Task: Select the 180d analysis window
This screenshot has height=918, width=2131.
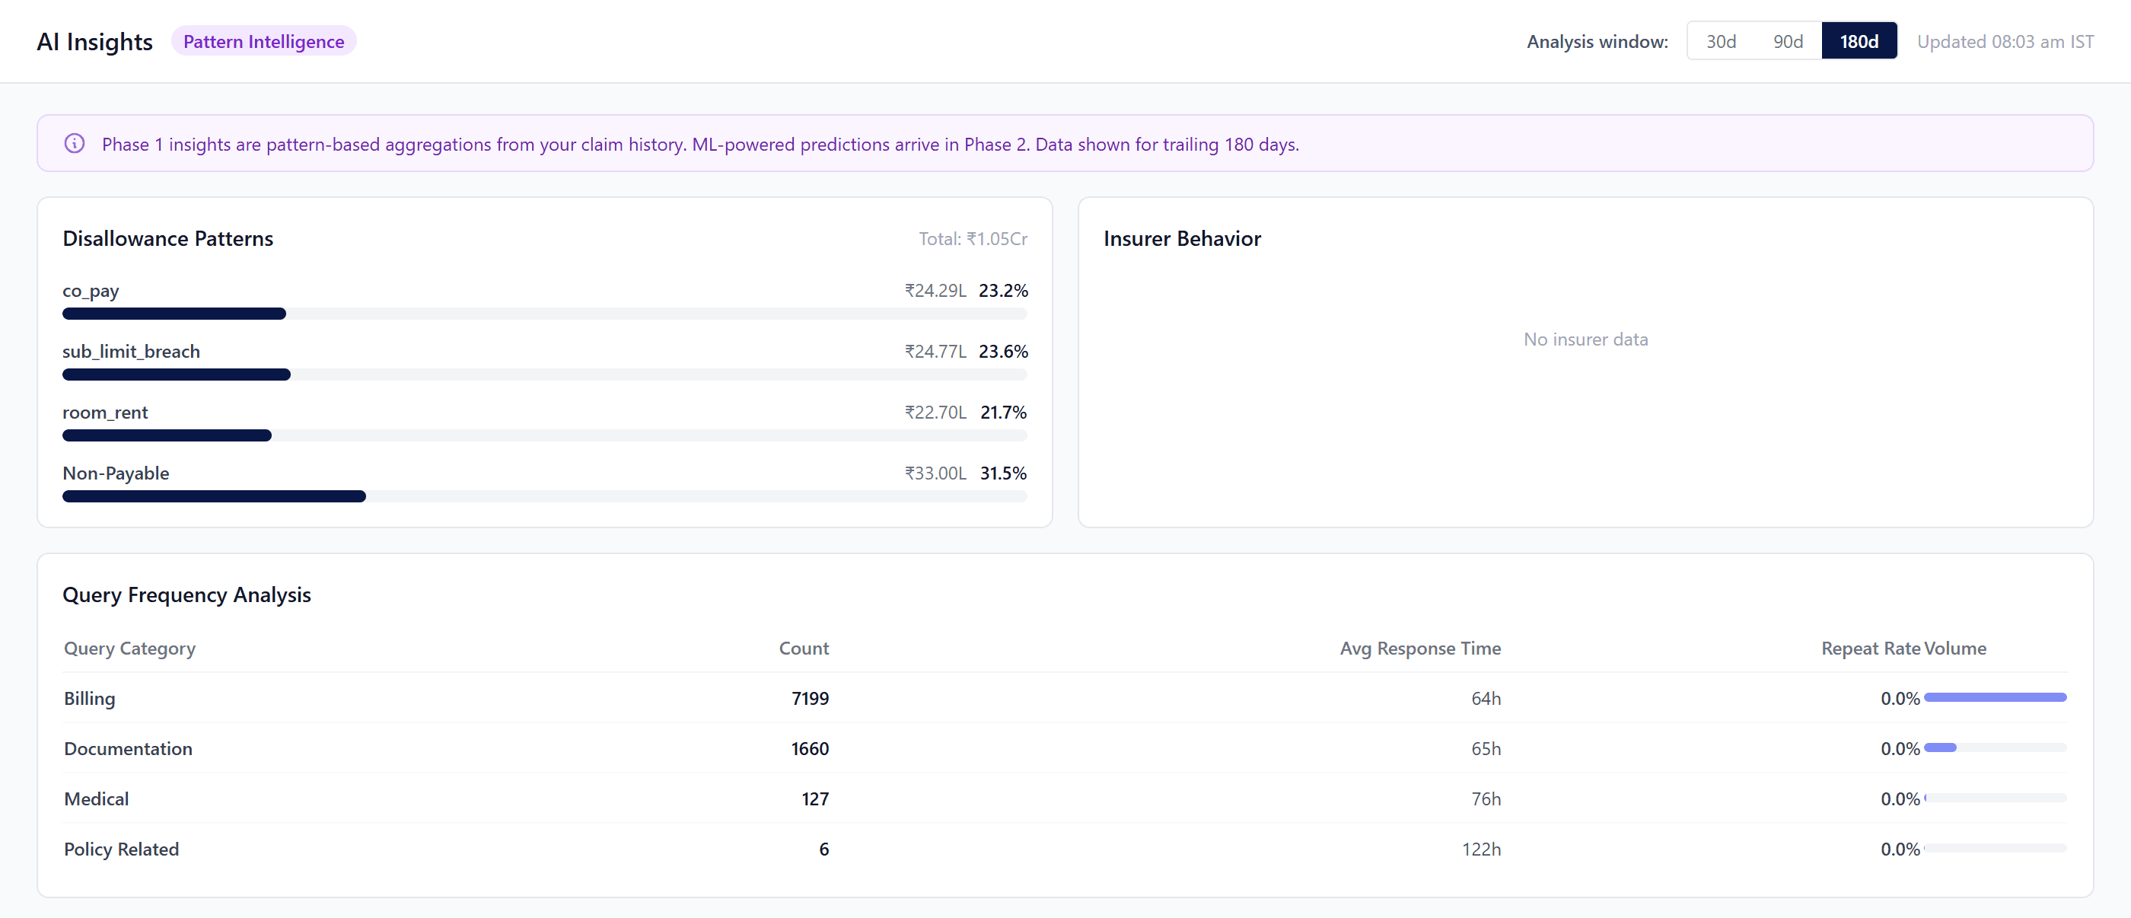Action: coord(1859,41)
